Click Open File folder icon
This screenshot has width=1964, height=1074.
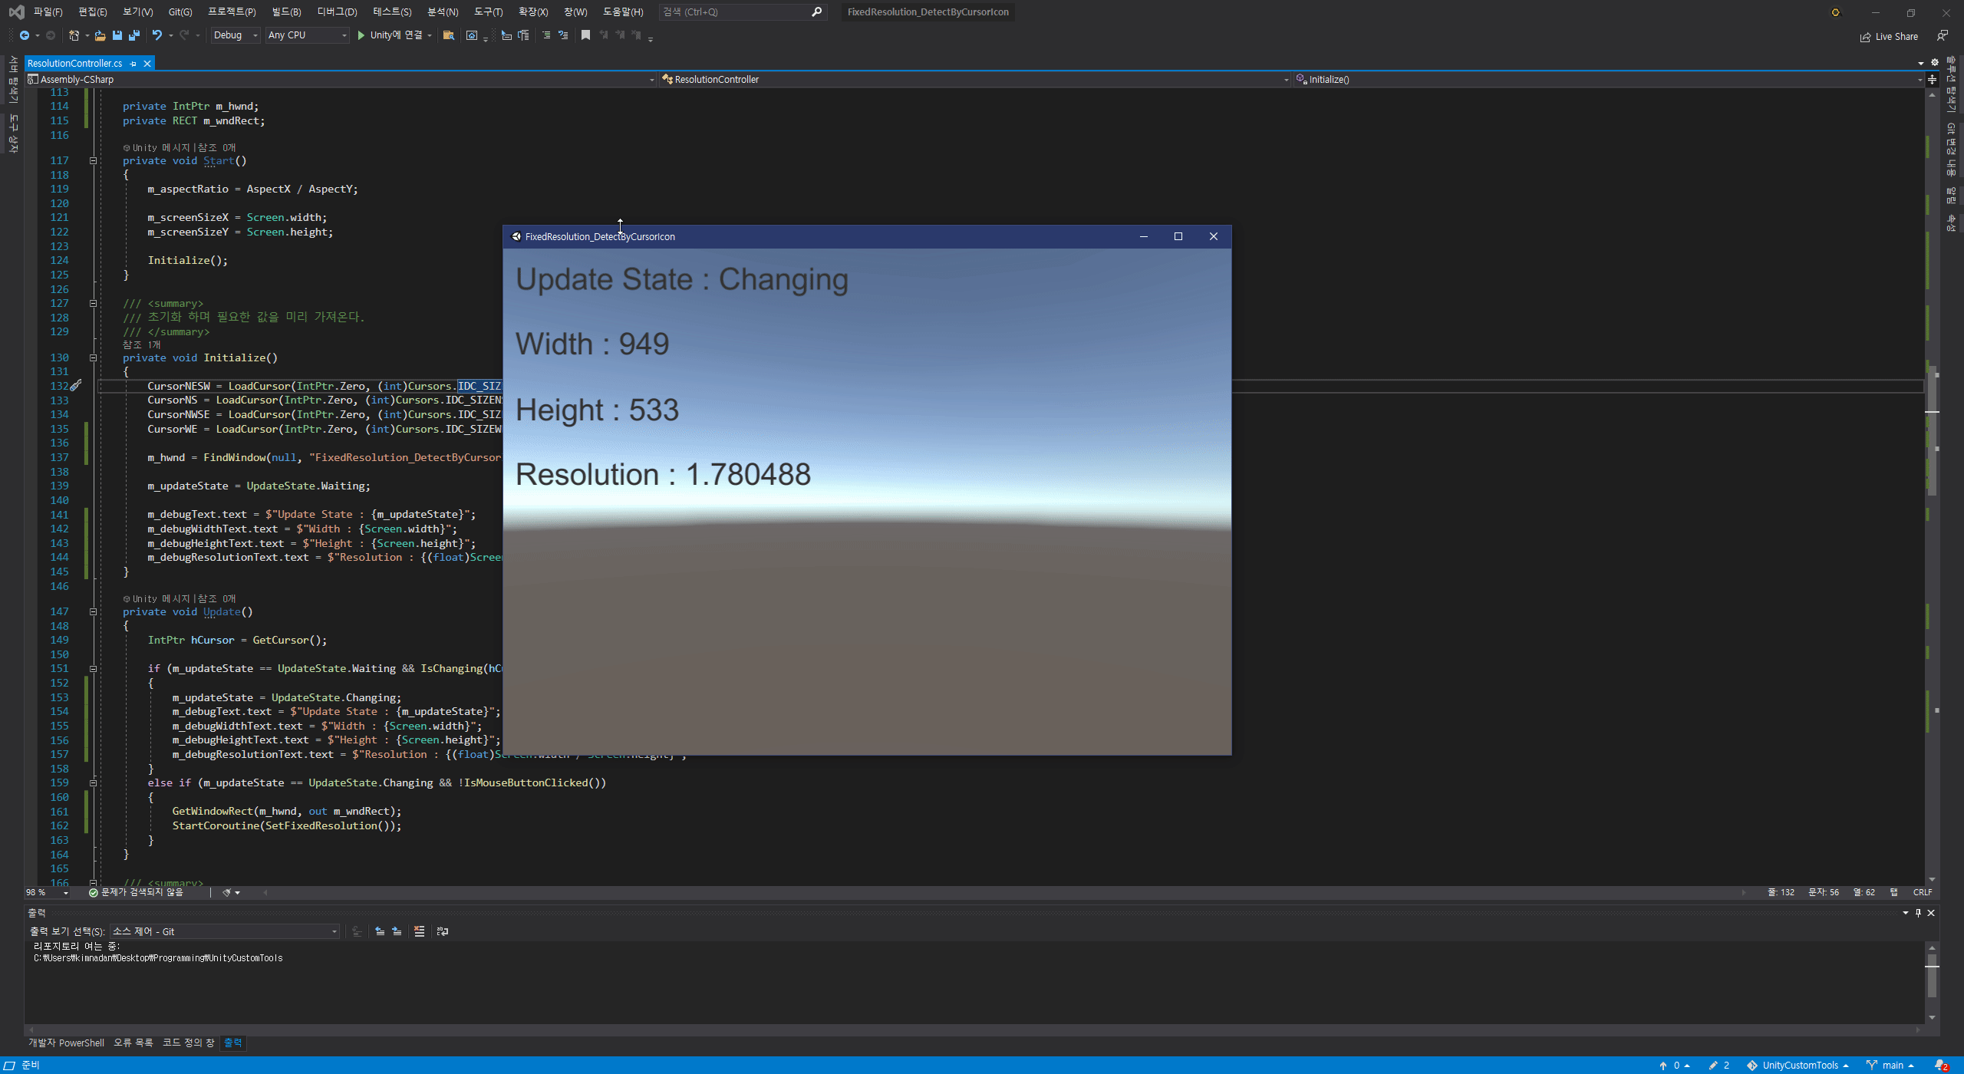coord(100,35)
